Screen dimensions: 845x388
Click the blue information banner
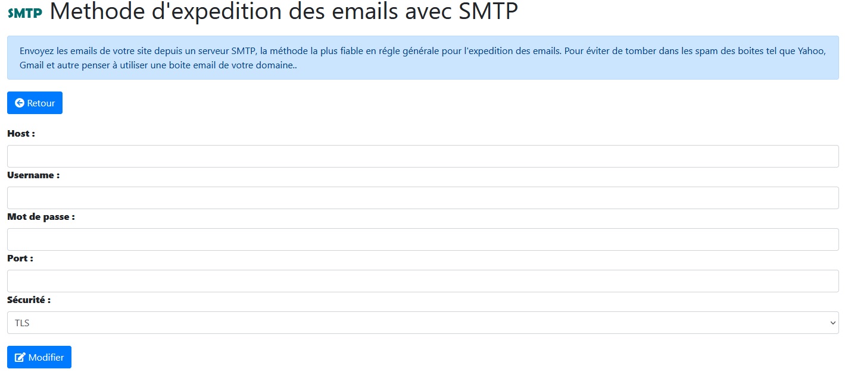[423, 58]
